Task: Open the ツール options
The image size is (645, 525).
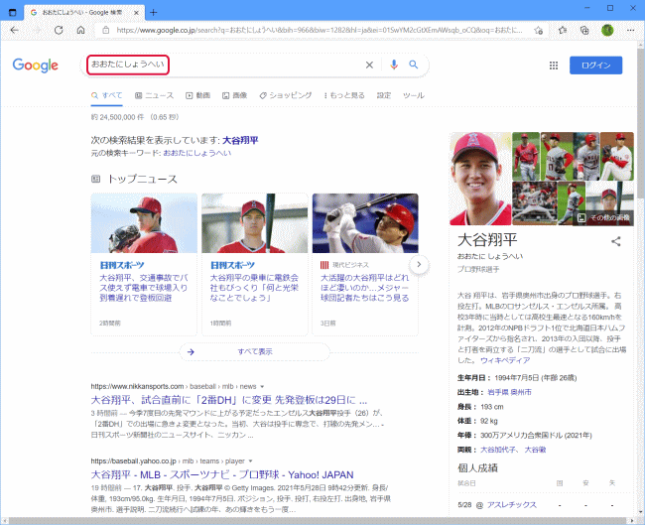Action: coord(414,95)
